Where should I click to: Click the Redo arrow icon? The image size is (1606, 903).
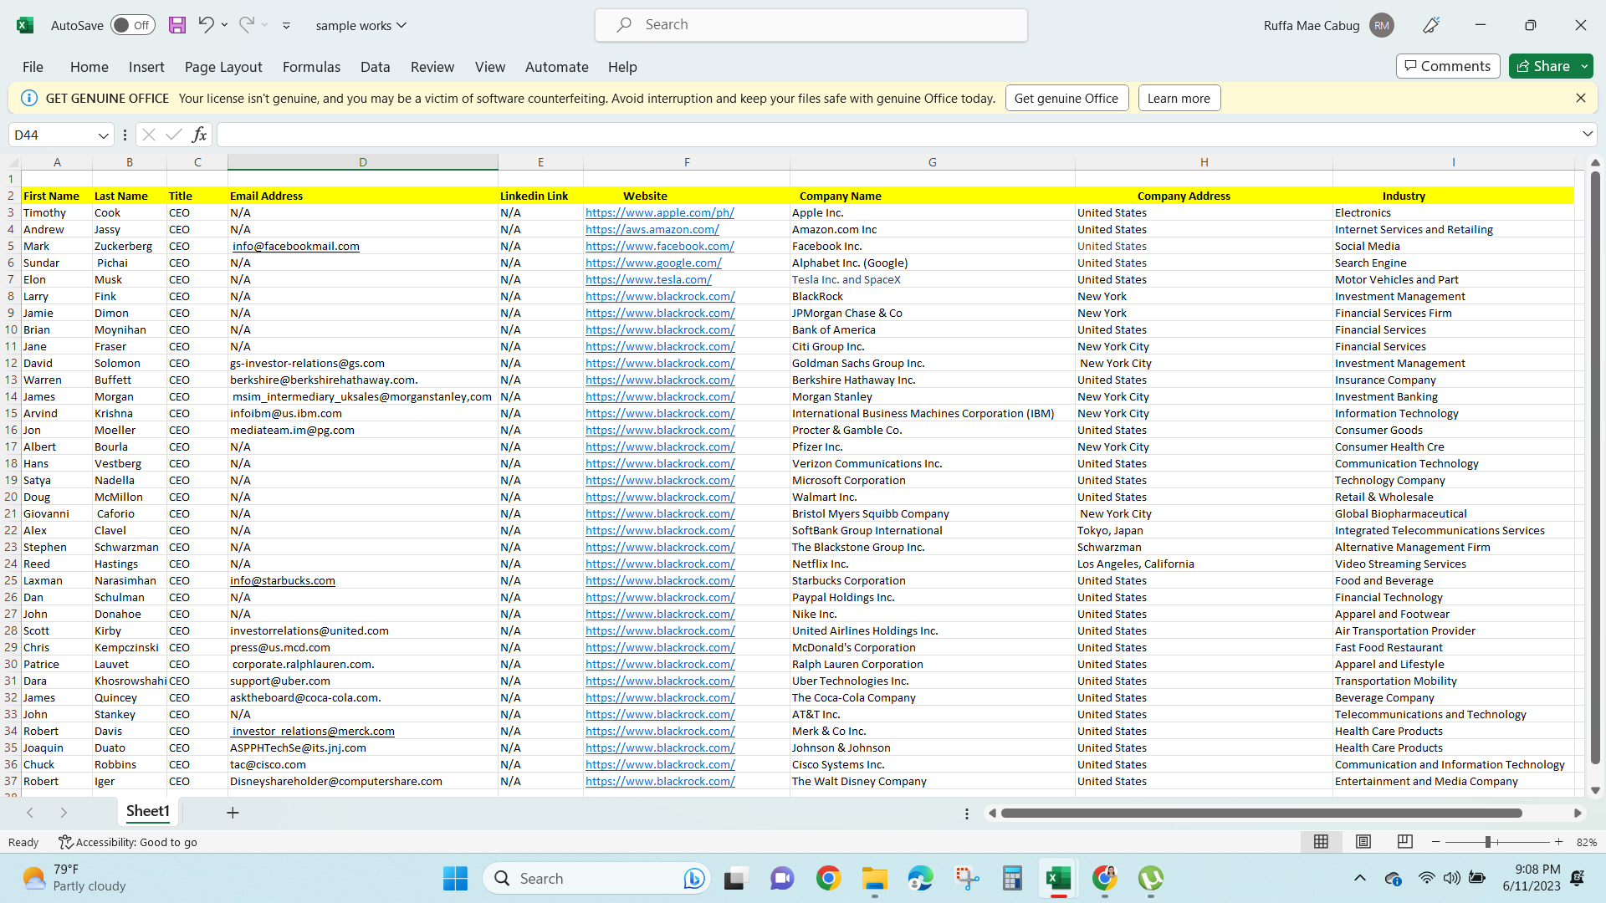(x=246, y=25)
